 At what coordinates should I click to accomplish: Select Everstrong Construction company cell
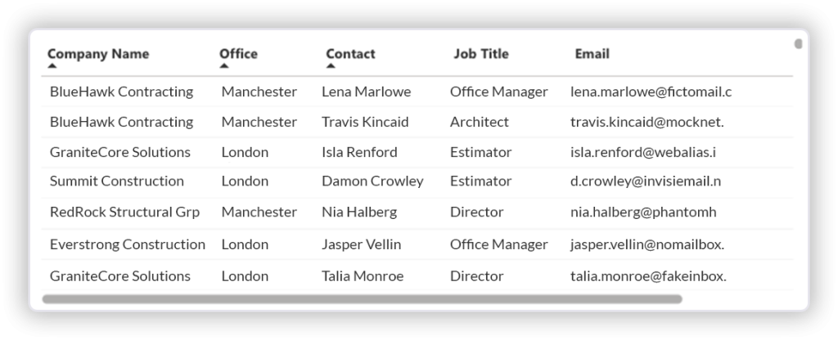(x=128, y=244)
